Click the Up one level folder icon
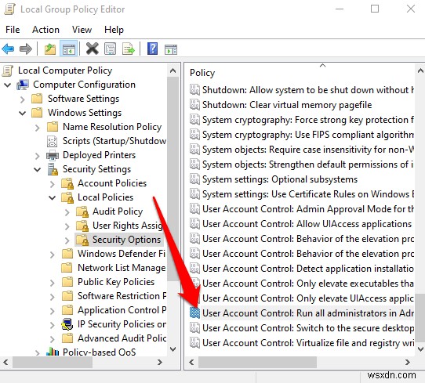425x383 pixels. (50, 49)
